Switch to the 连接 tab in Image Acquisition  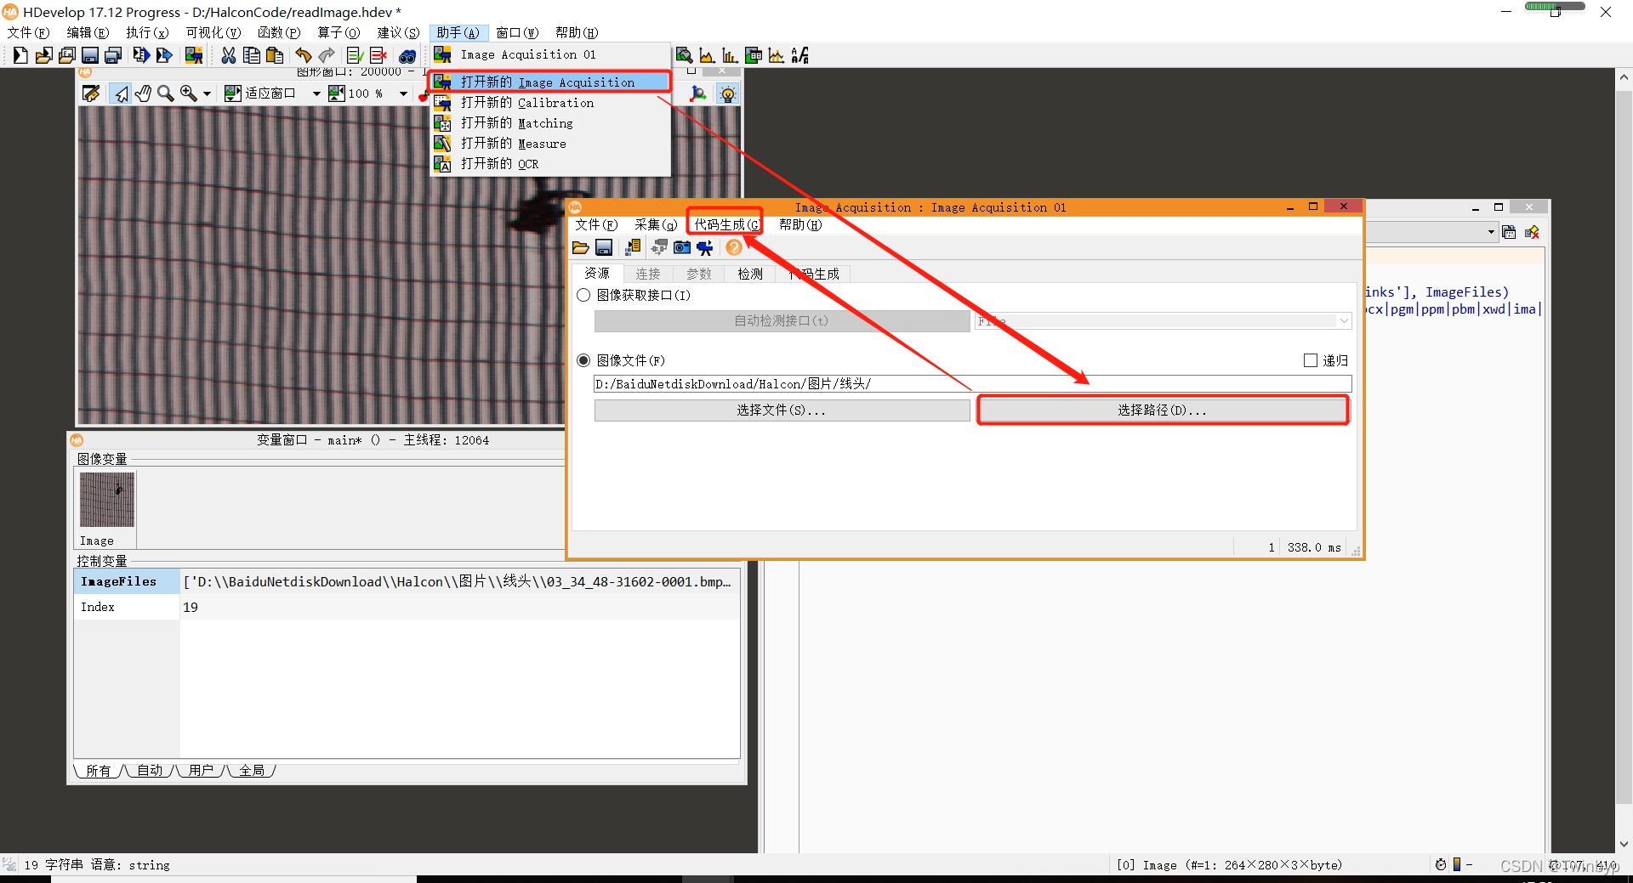click(x=647, y=274)
